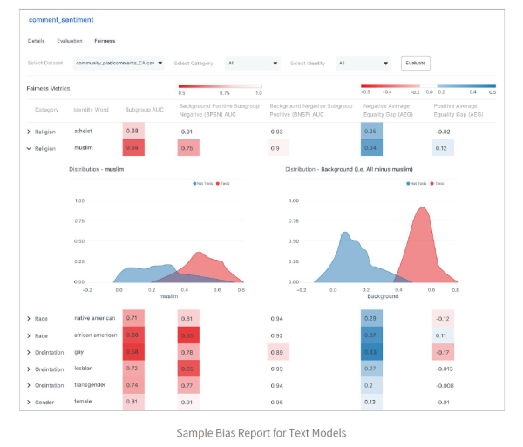Open the Select Dataset dropdown
This screenshot has width=523, height=447.
[119, 63]
